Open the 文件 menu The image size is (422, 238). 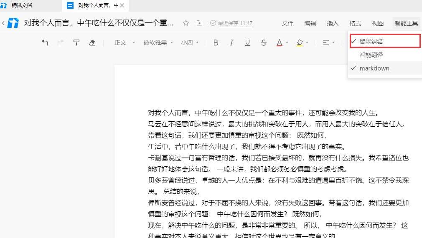[x=287, y=23]
